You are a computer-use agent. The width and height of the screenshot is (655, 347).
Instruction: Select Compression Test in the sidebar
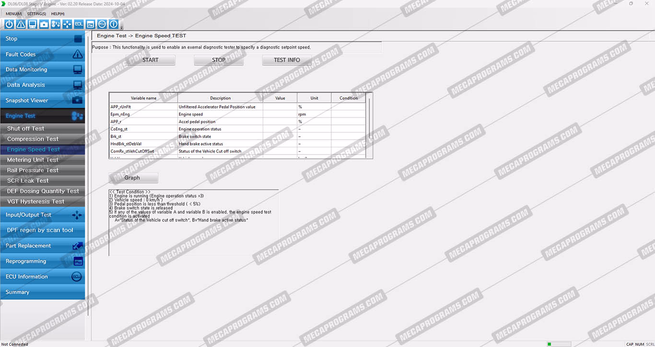[x=43, y=139]
